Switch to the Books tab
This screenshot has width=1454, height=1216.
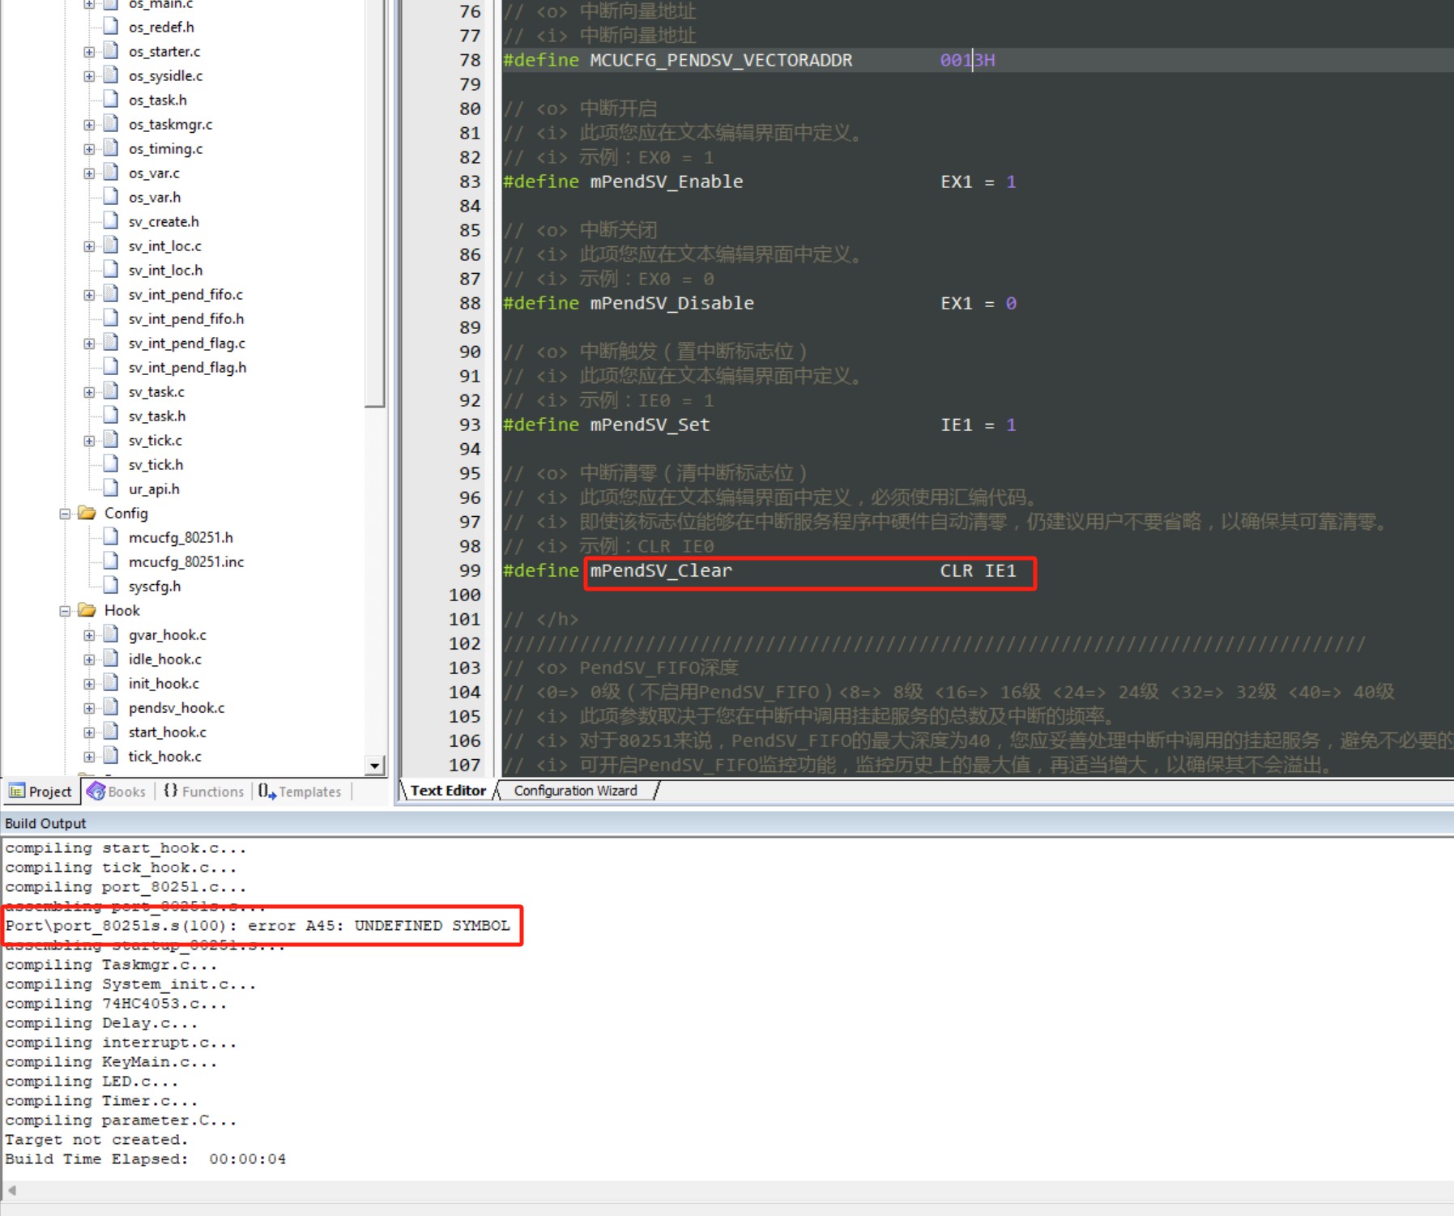pos(117,791)
